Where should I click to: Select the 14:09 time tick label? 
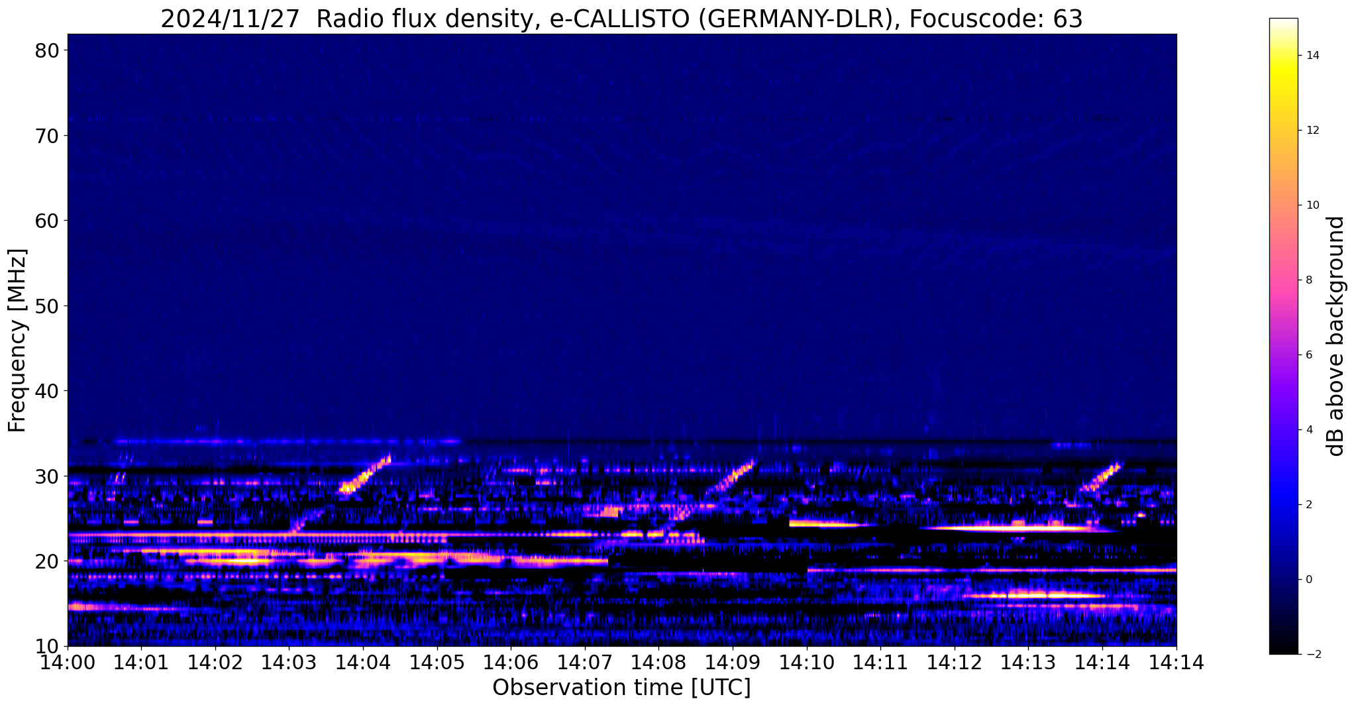(733, 662)
